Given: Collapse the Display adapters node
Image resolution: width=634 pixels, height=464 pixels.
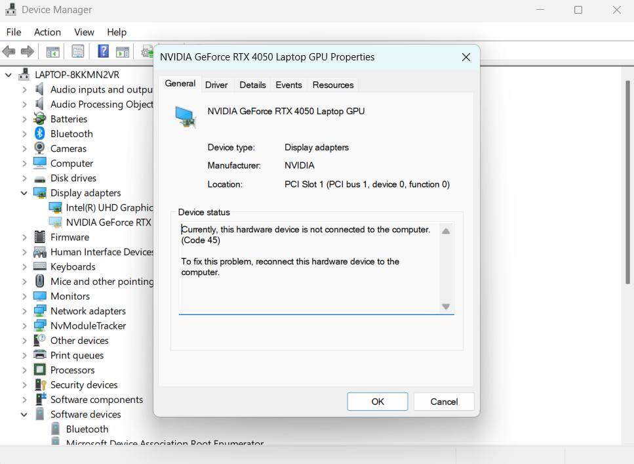Looking at the screenshot, I should (24, 193).
